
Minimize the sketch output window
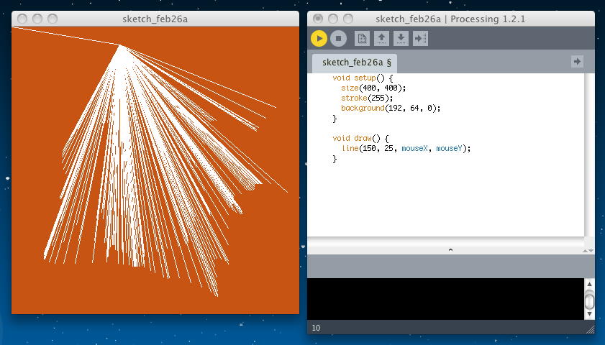[x=37, y=19]
